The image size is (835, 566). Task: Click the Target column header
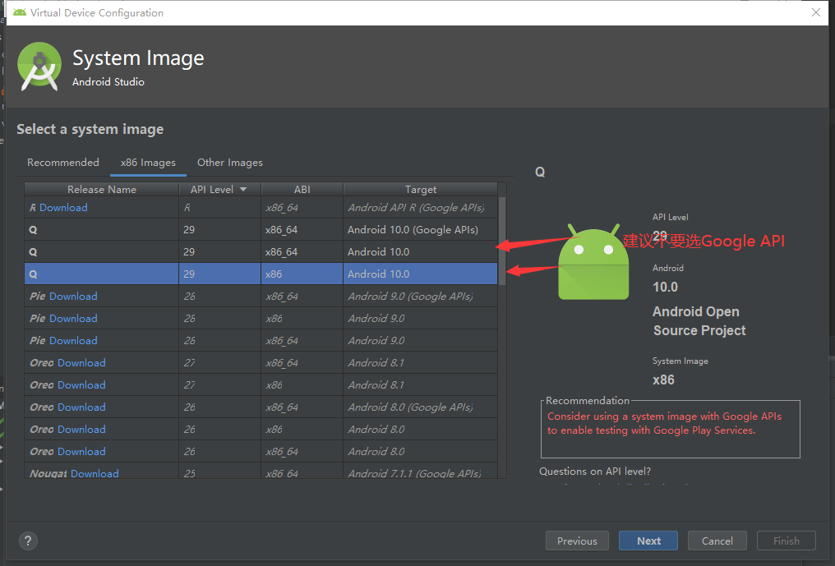[421, 190]
